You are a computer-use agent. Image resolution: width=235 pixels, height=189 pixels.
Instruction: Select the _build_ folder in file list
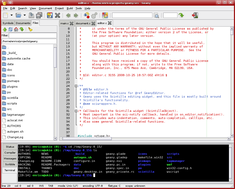(x=27, y=53)
